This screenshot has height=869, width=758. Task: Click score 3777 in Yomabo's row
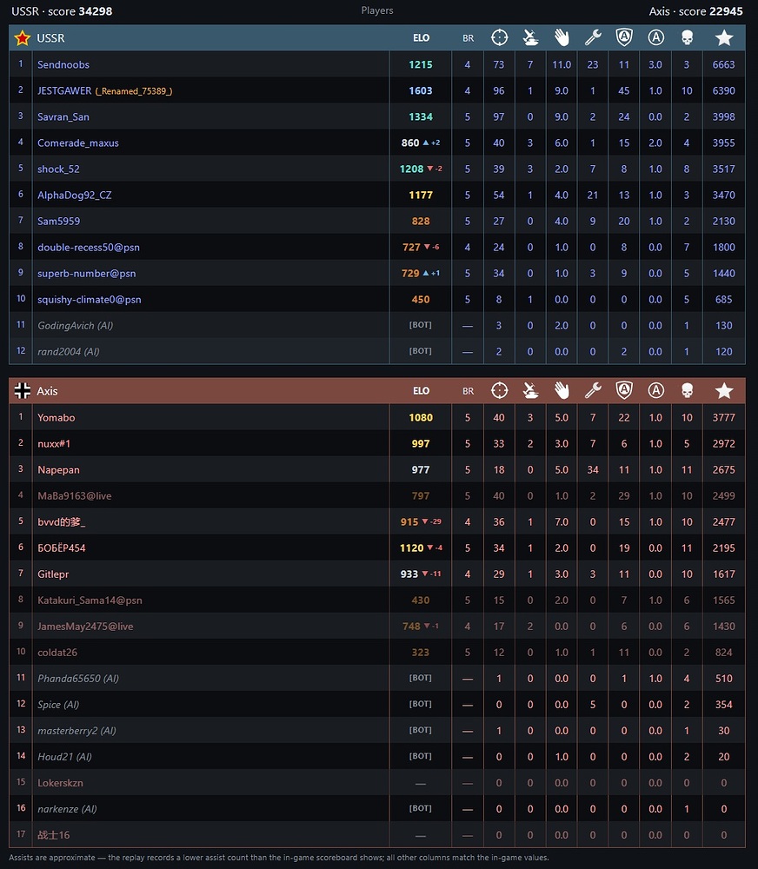723,417
